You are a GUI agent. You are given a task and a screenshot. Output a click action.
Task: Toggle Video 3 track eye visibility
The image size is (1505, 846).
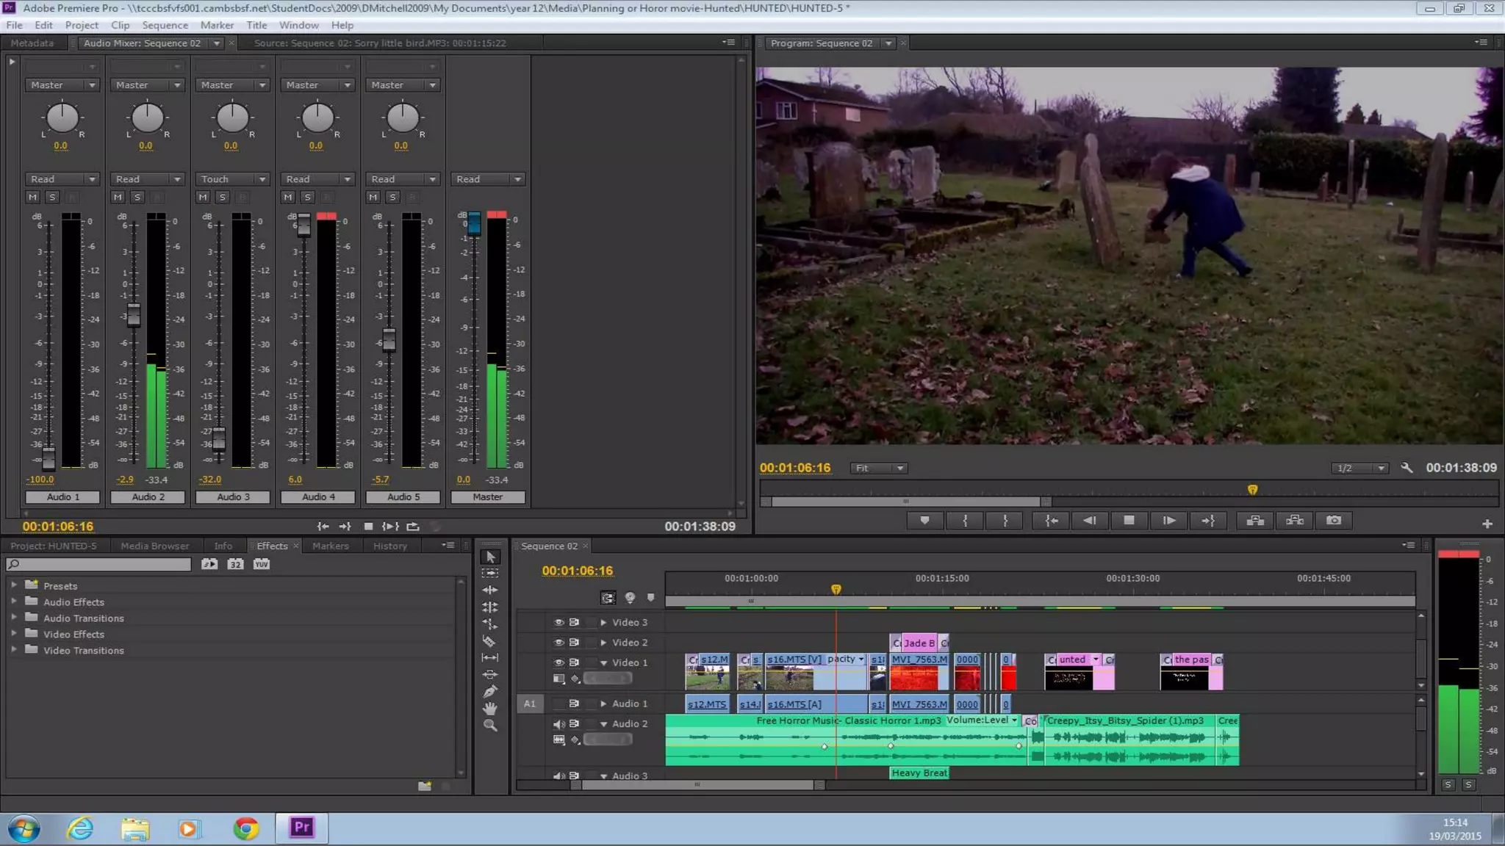(558, 622)
